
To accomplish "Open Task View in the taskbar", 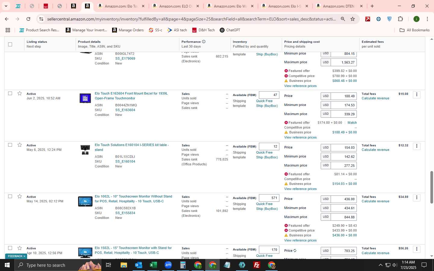I will (x=108, y=265).
